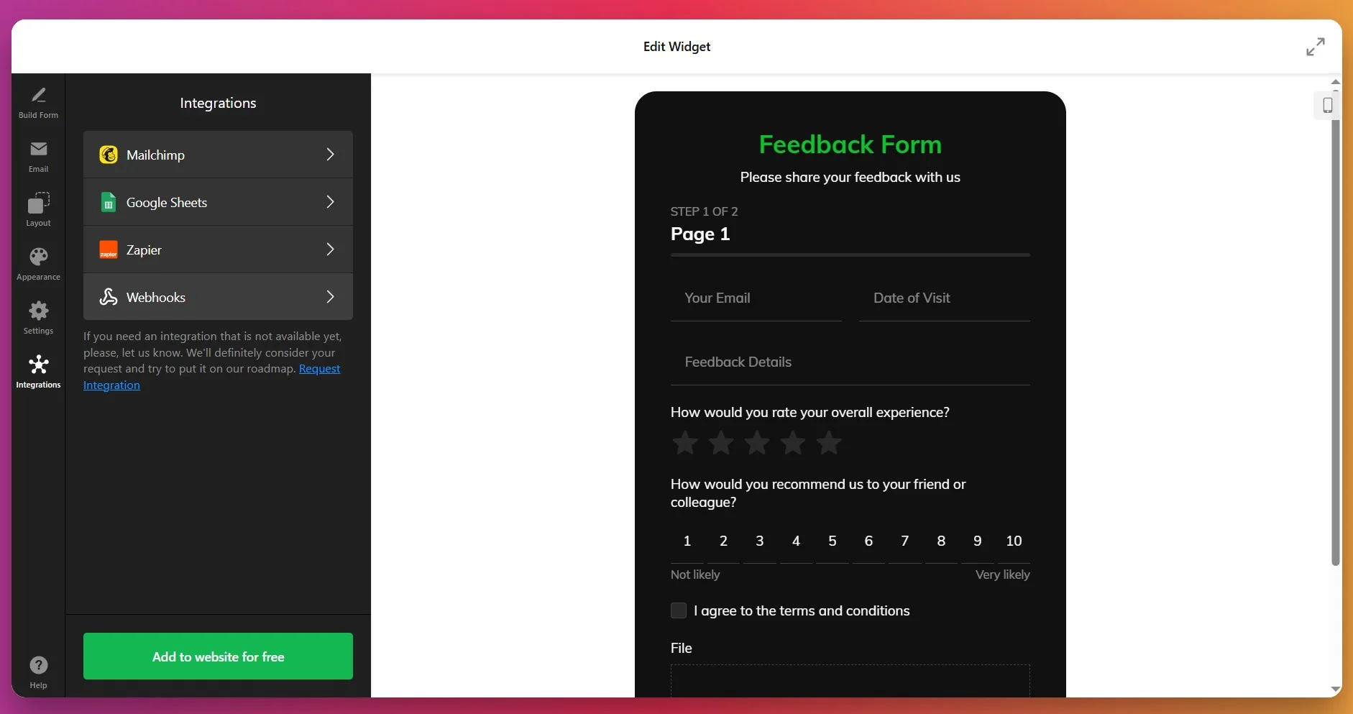Select the Integrations sidebar icon

(38, 371)
